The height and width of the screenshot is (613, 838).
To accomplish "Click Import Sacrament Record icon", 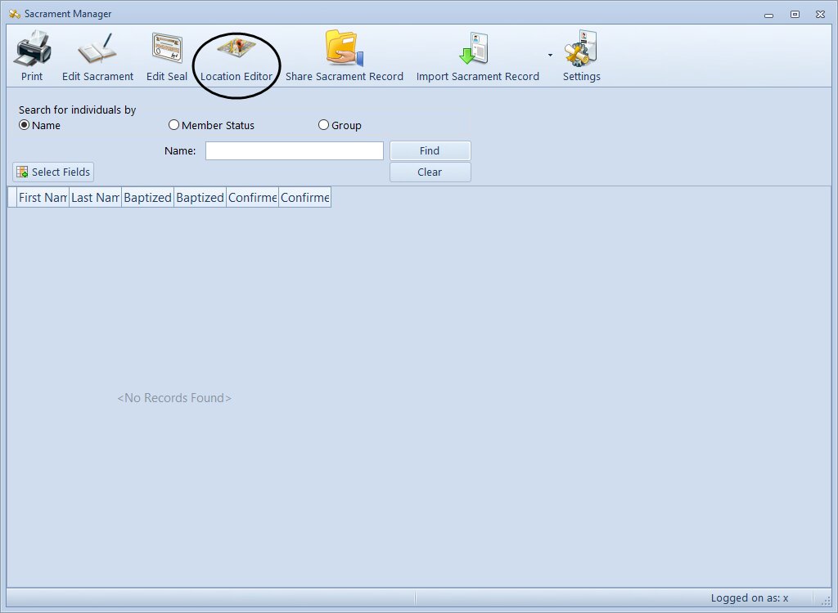I will click(475, 48).
